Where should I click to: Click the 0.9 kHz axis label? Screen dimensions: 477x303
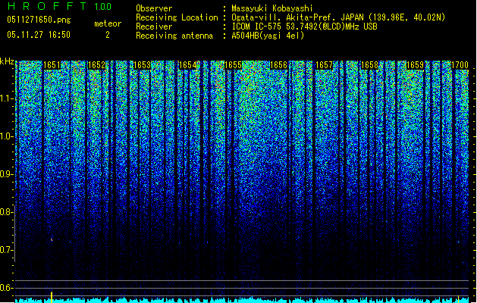(x=7, y=174)
